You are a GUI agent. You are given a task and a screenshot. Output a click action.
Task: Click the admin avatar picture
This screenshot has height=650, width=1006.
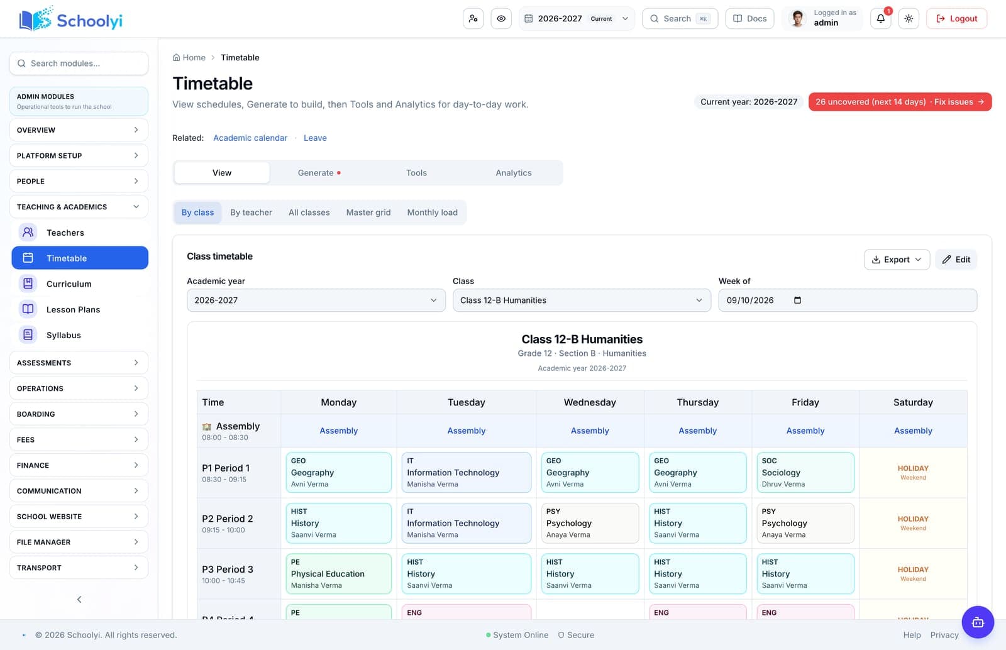point(797,19)
